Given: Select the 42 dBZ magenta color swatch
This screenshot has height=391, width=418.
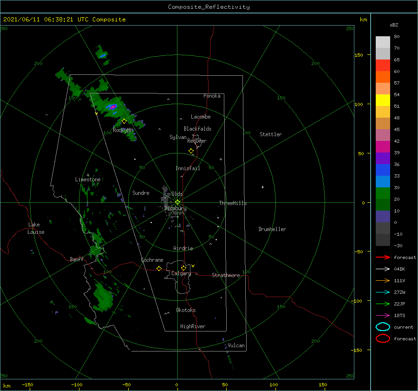Looking at the screenshot, I should pyautogui.click(x=383, y=147).
